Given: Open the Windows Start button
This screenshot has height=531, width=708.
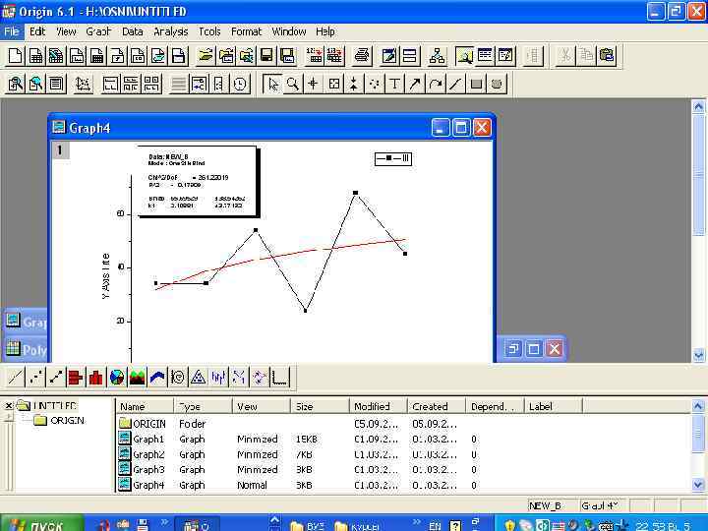Looking at the screenshot, I should click(40, 524).
